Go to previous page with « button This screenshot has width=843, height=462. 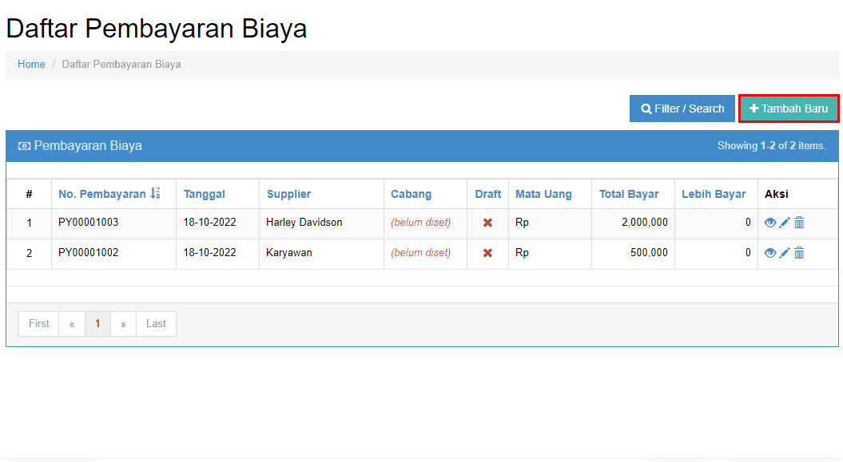pyautogui.click(x=72, y=324)
